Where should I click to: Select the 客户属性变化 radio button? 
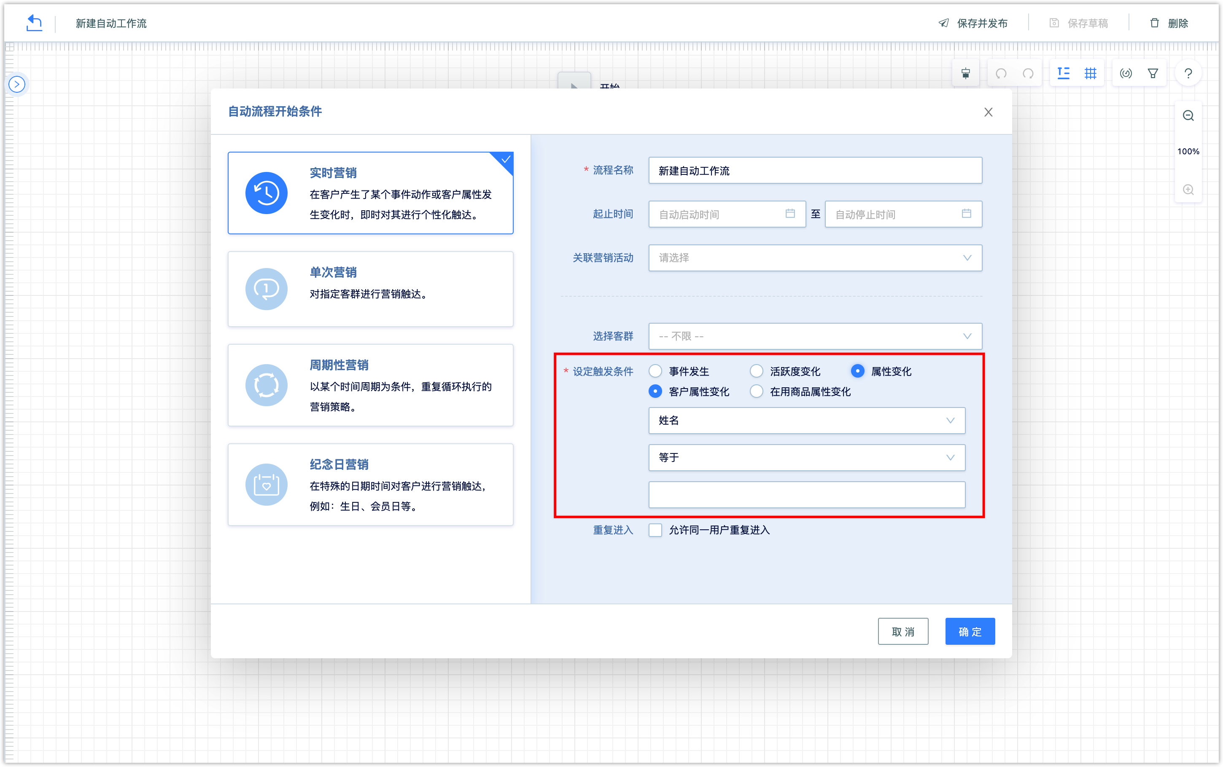655,392
